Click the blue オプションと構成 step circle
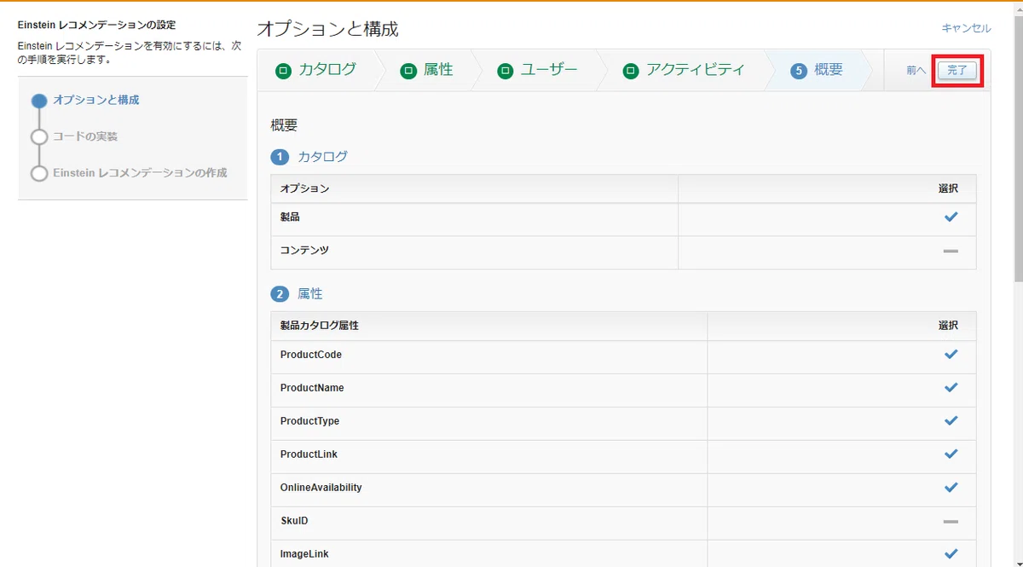 pos(39,101)
